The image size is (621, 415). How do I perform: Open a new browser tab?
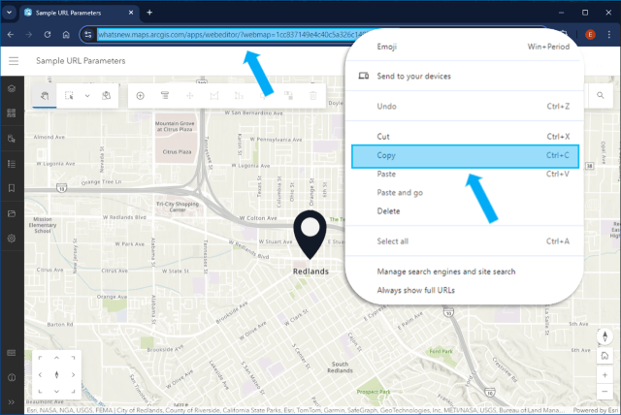(x=149, y=13)
